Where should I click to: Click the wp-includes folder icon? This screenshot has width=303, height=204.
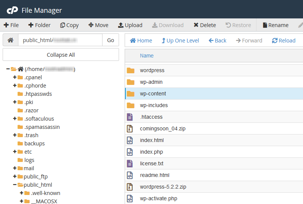pyautogui.click(x=131, y=106)
